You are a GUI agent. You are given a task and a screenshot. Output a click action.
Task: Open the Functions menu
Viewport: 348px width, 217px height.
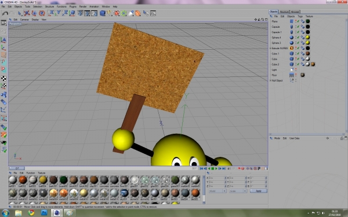(x=61, y=6)
